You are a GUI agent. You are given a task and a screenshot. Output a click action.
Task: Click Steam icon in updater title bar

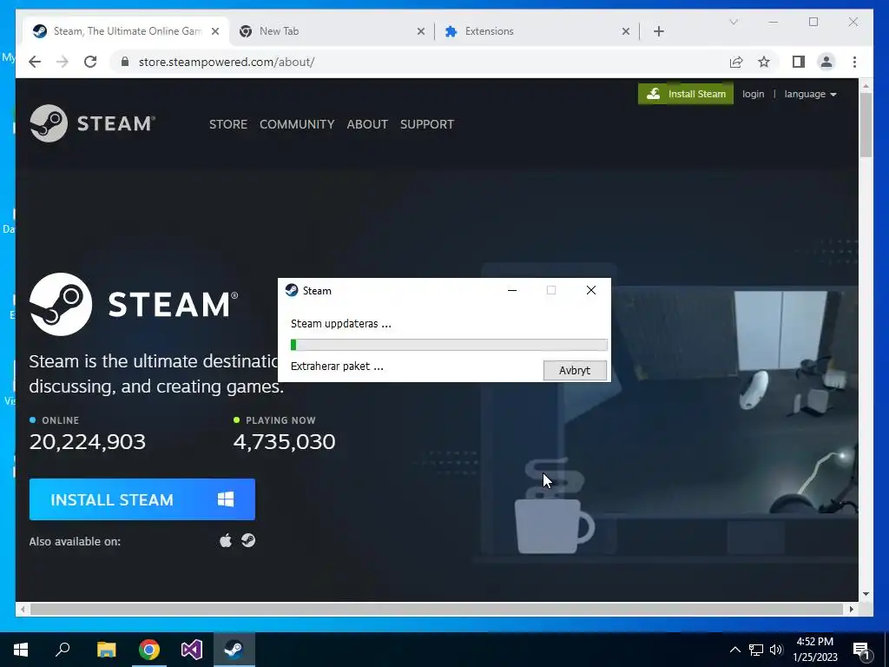pos(292,290)
